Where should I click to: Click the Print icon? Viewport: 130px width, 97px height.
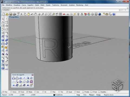tap(14, 14)
